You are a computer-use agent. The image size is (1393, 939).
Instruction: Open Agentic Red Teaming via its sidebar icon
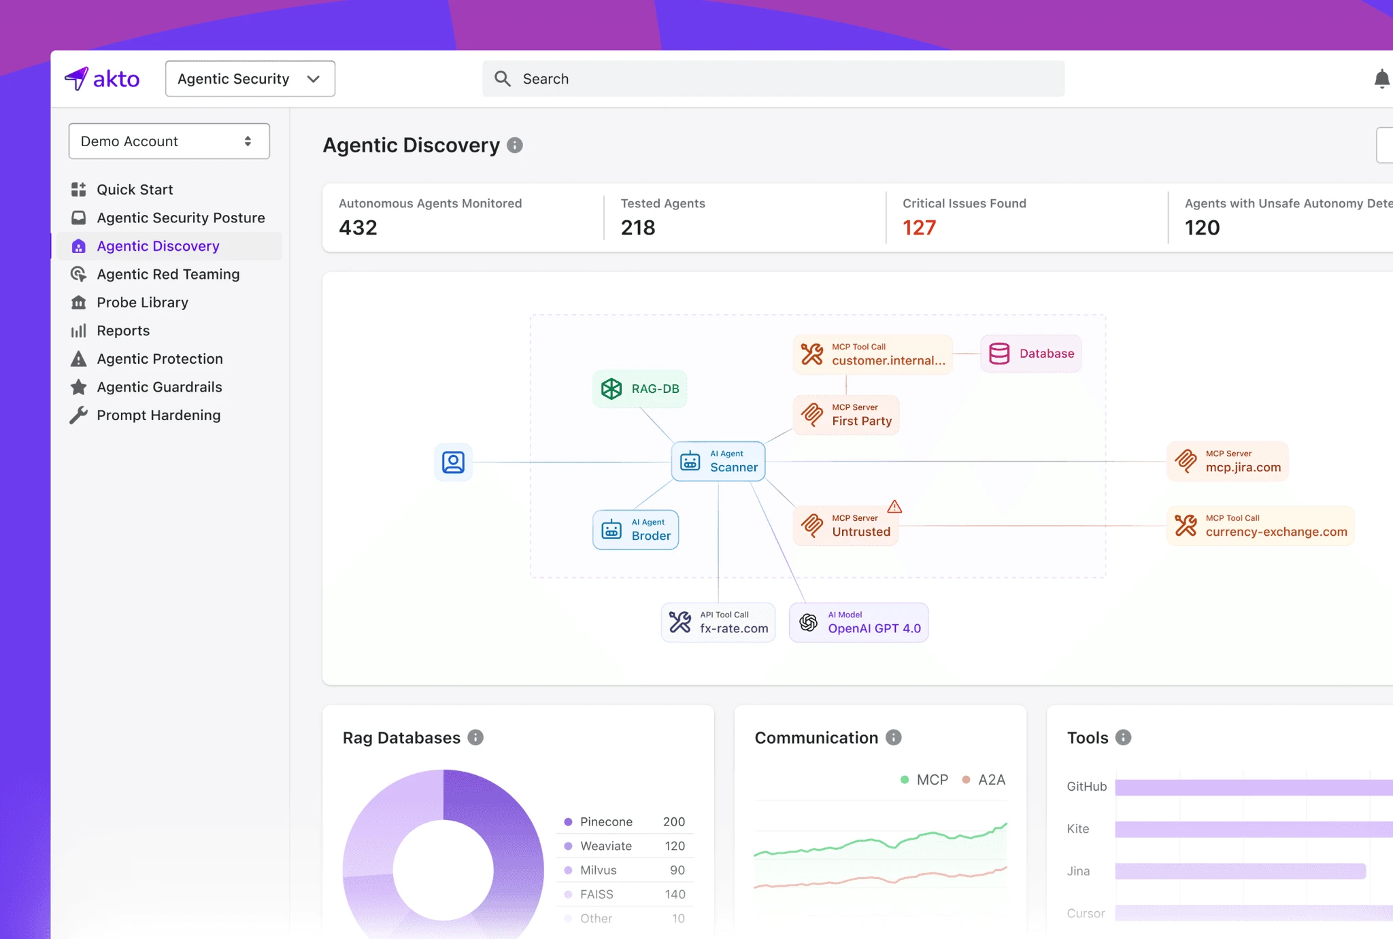click(x=80, y=274)
